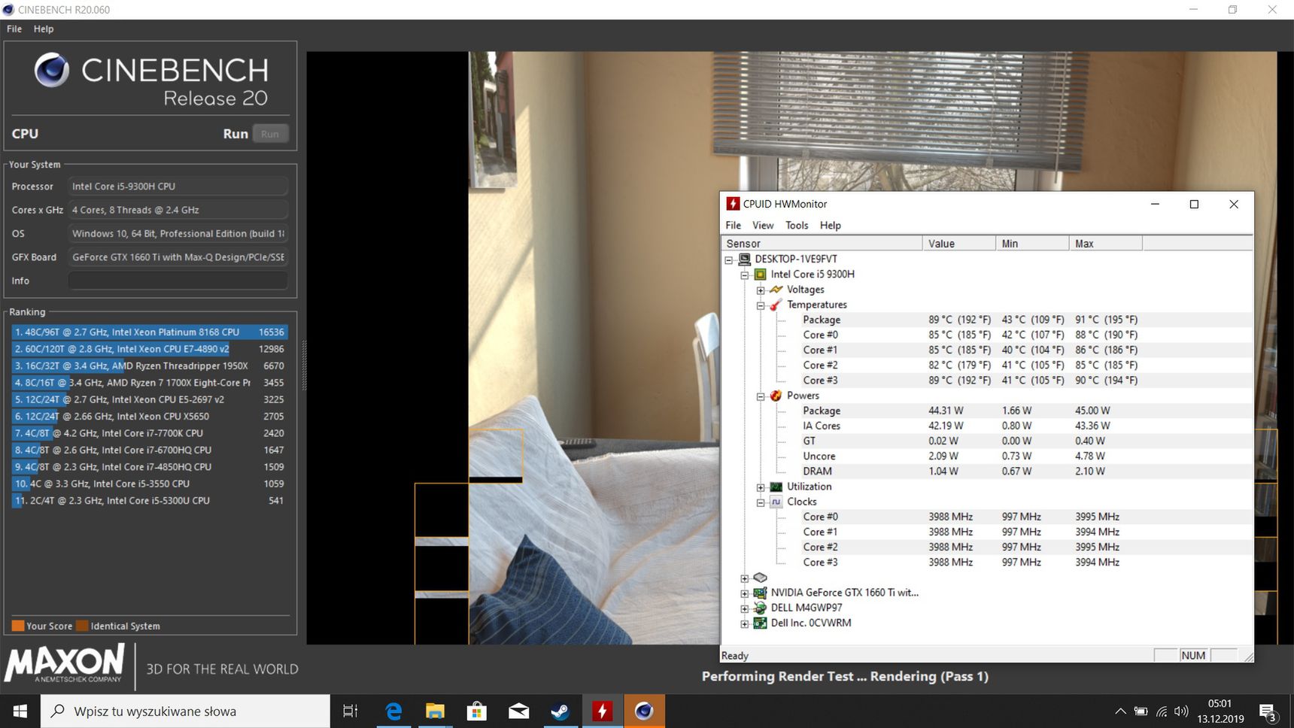This screenshot has height=728, width=1294.
Task: Collapse the Temperatures node
Action: click(761, 305)
